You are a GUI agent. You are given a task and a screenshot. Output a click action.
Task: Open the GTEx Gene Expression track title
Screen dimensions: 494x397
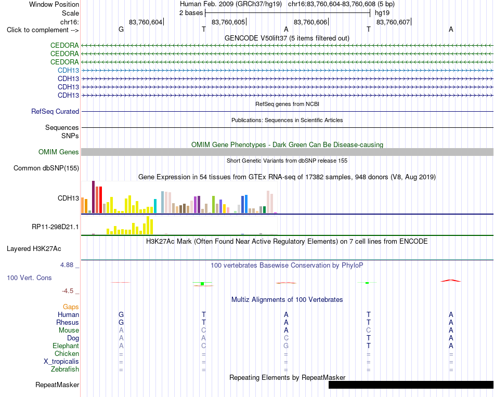coord(287,177)
